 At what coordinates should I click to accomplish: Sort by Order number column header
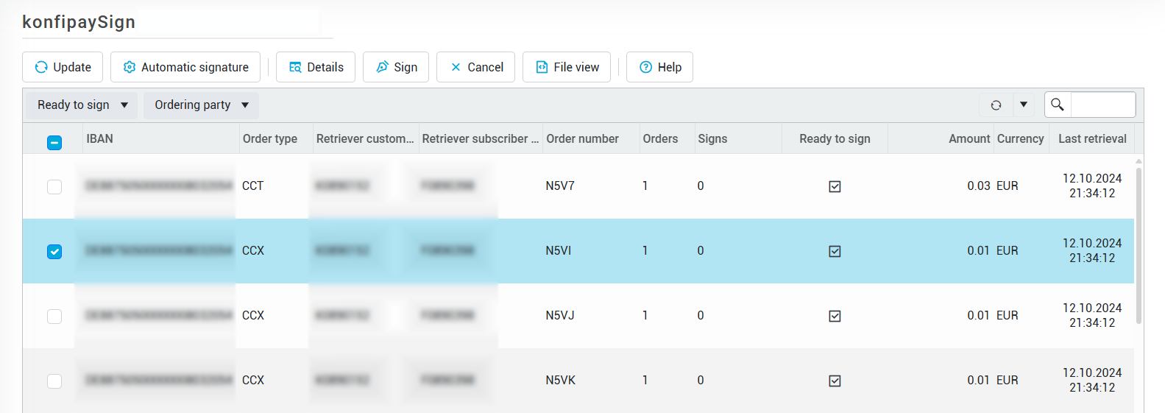[x=591, y=138]
